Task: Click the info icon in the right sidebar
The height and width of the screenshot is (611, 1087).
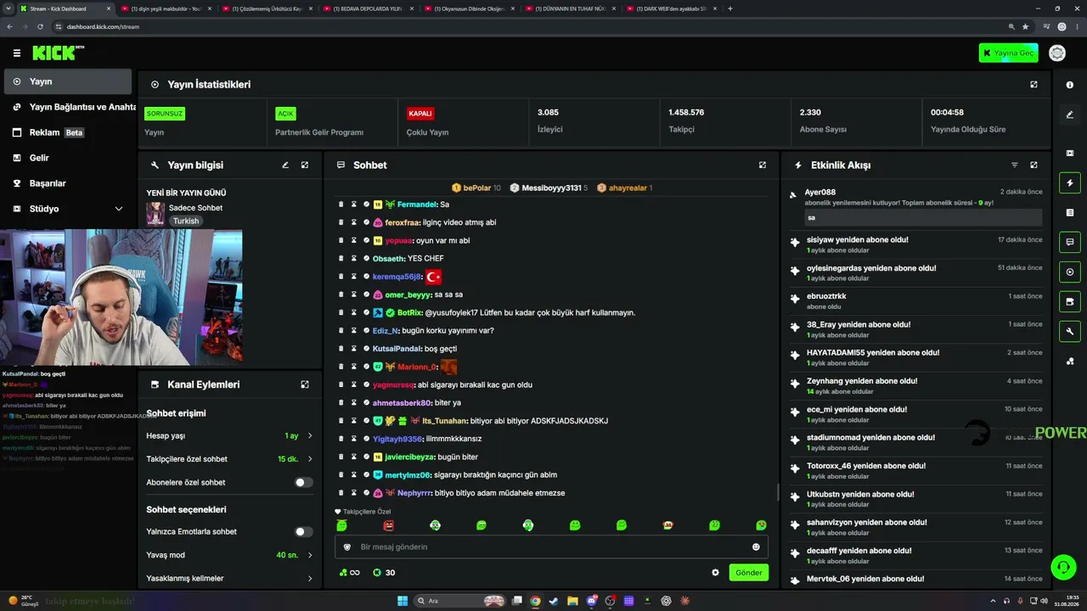Action: tap(1070, 85)
